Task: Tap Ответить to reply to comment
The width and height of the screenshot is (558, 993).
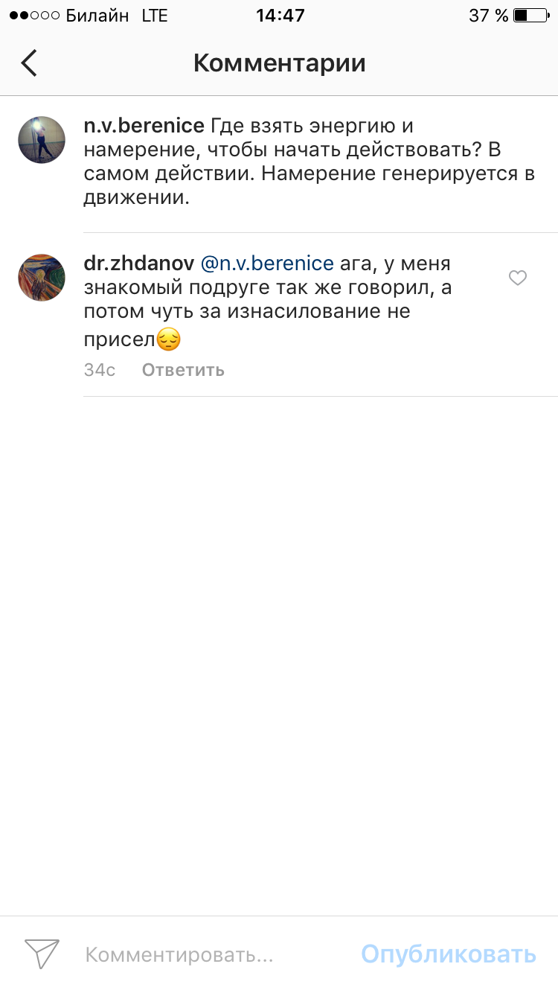Action: 183,370
